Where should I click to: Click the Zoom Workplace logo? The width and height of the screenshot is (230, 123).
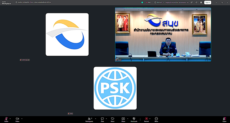pos(6,3)
